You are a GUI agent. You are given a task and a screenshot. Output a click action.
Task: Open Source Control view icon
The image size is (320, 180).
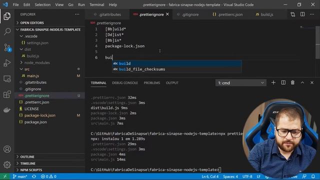coord(7,47)
